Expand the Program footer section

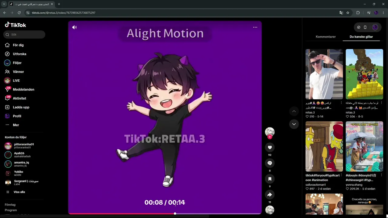[11, 210]
